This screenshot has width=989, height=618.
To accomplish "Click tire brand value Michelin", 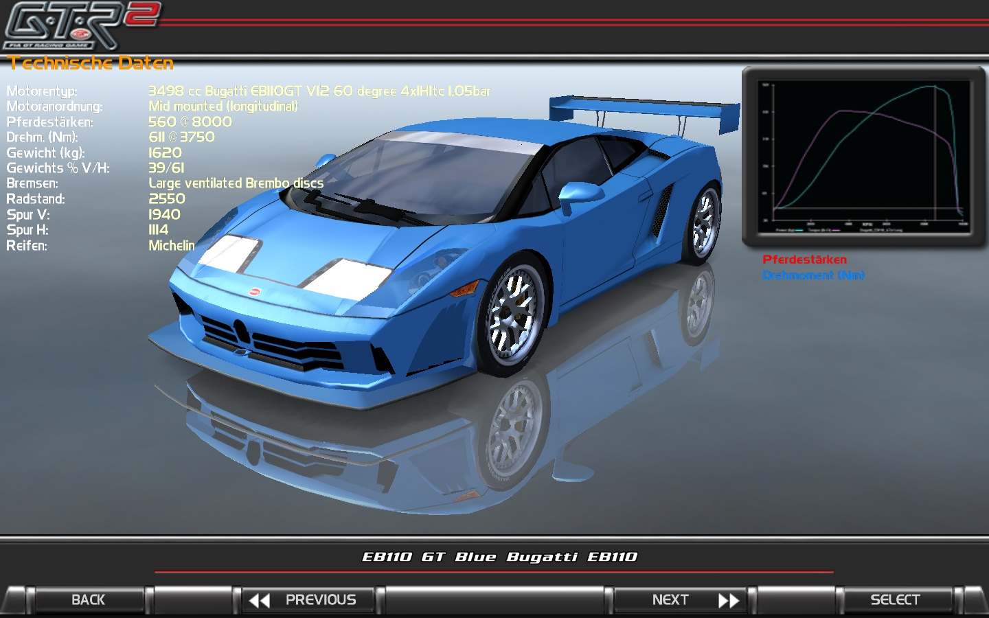I will coord(172,245).
